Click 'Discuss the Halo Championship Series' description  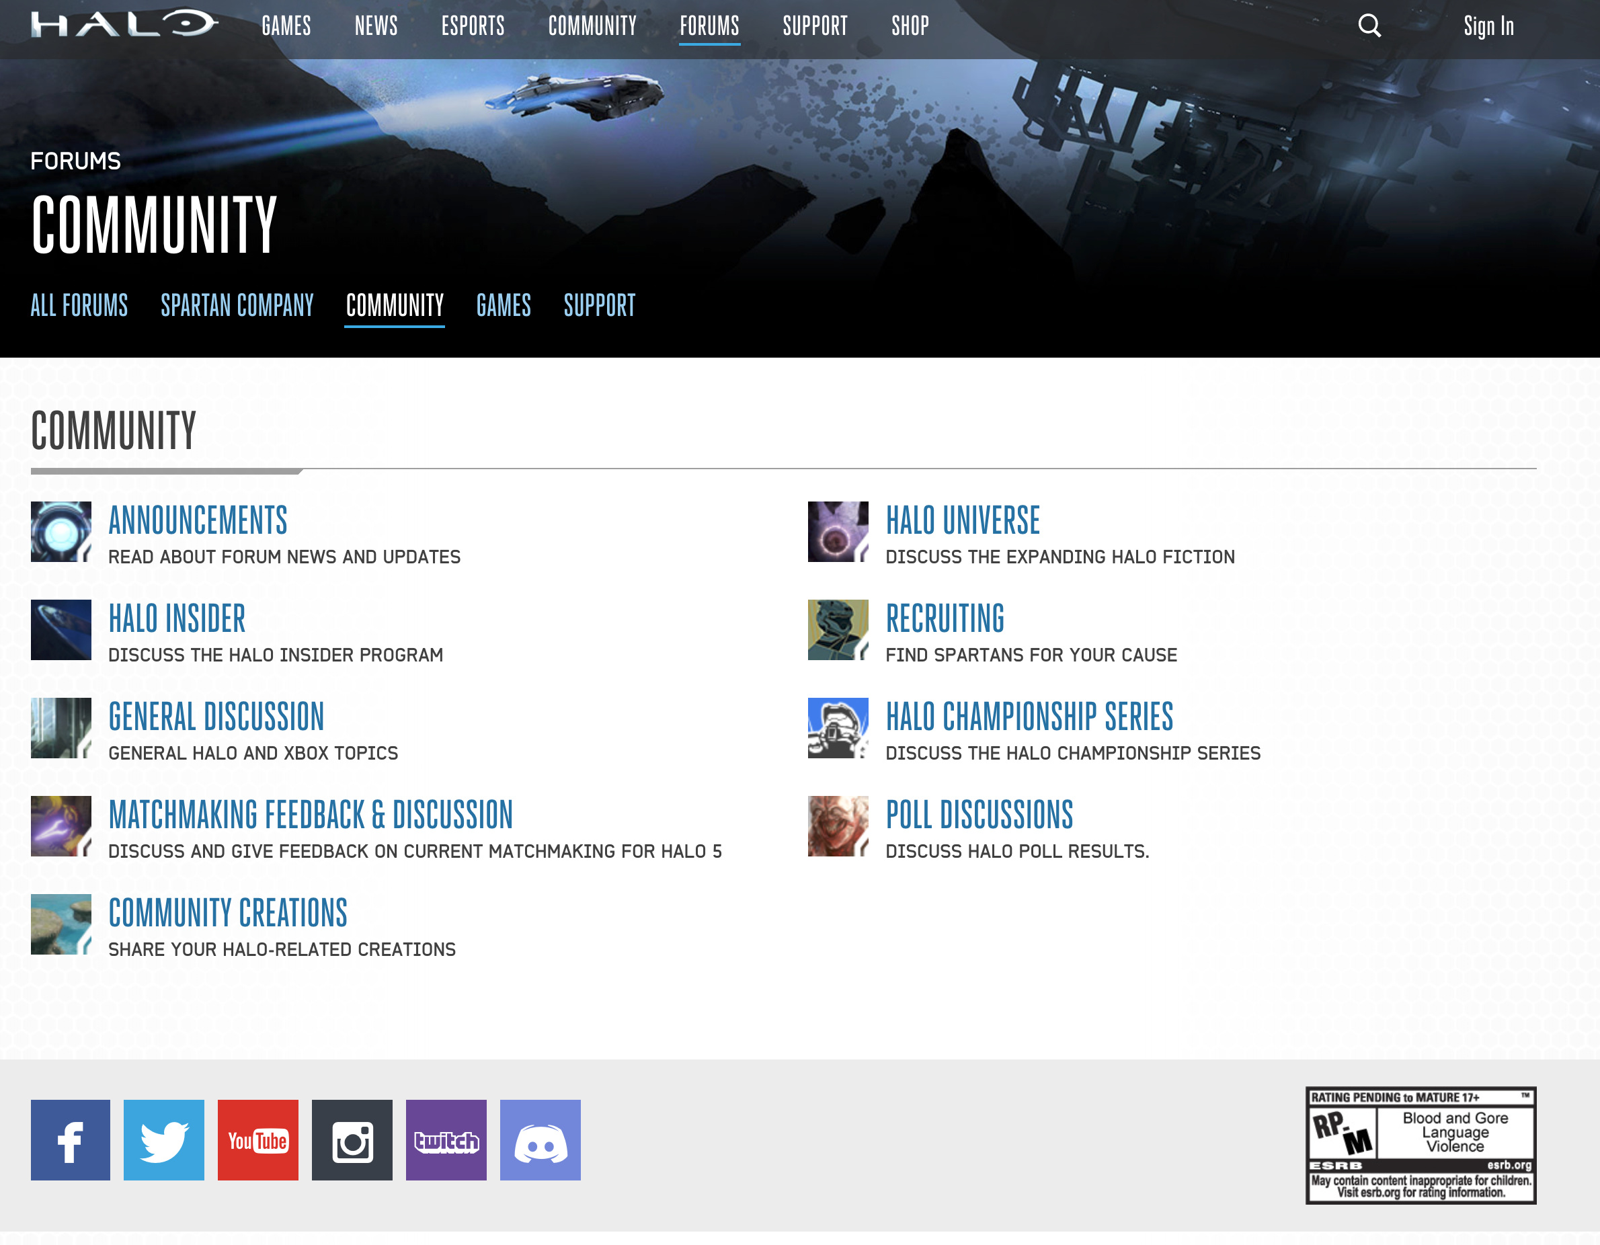pyautogui.click(x=1073, y=754)
